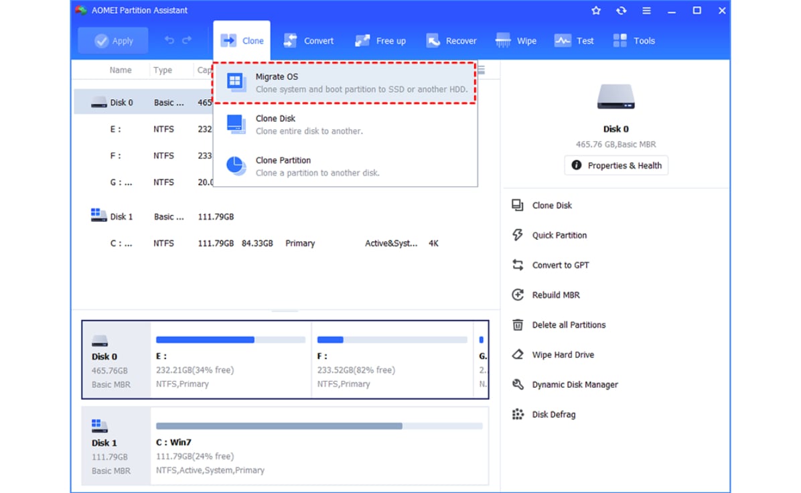This screenshot has width=801, height=493.
Task: Open the Free up tab
Action: pos(380,41)
